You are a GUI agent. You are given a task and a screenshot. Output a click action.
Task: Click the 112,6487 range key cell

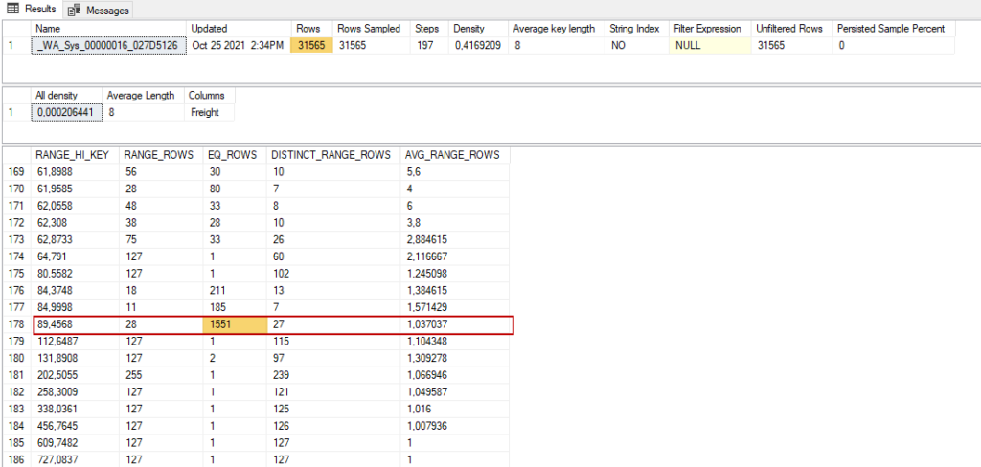pos(75,342)
